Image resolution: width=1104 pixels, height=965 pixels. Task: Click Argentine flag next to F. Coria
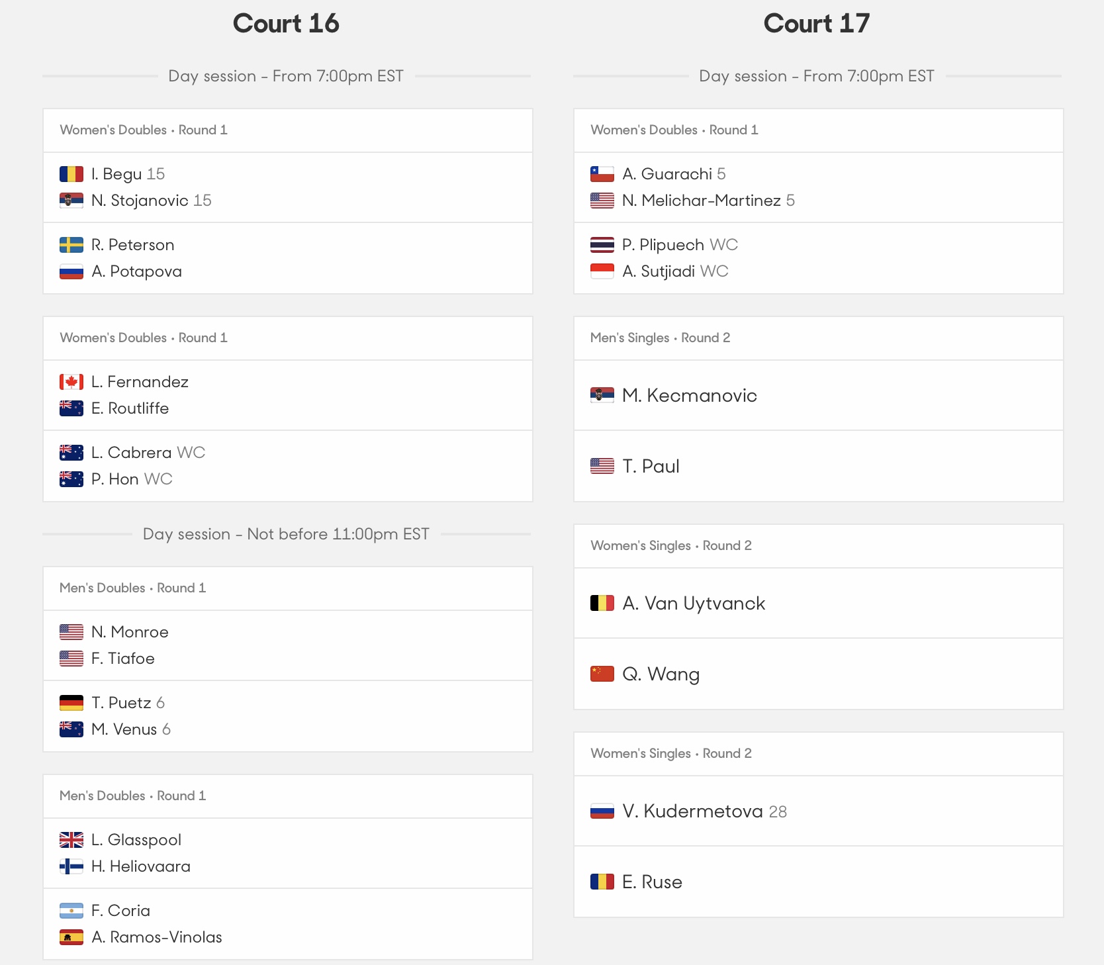coord(71,911)
